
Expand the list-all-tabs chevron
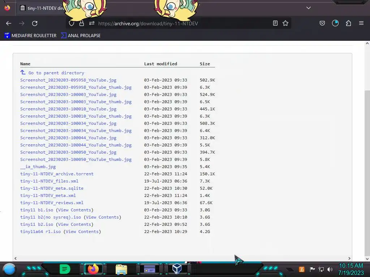point(309,8)
